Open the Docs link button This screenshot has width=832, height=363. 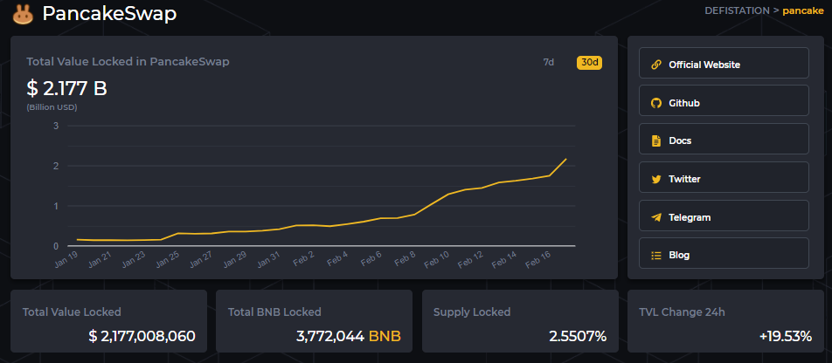724,139
